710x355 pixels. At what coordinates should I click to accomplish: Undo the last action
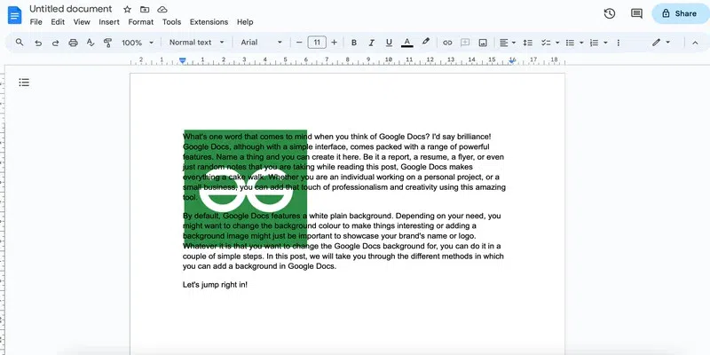38,43
